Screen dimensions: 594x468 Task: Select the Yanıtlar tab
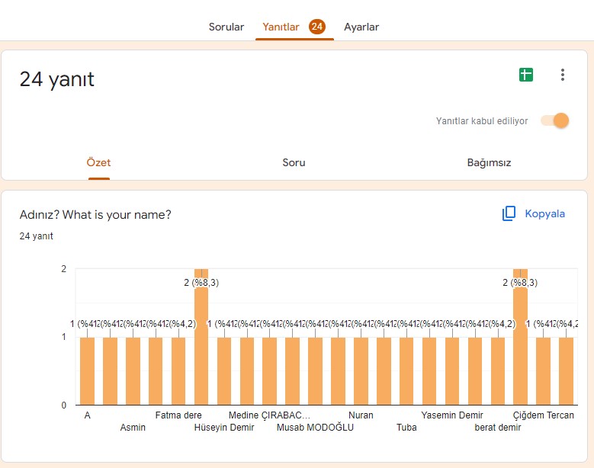[x=281, y=27]
